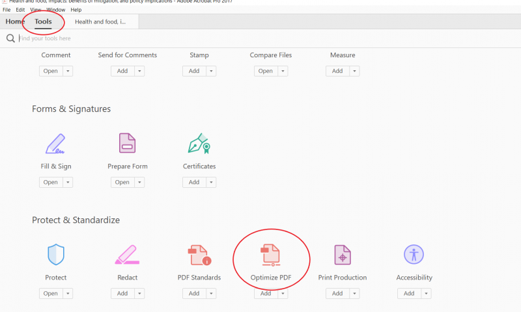Click the Forms & Signatures heading
Viewport: 521px width, 312px height.
click(71, 109)
